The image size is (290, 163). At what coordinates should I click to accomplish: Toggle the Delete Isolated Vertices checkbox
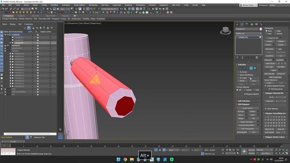(266, 86)
